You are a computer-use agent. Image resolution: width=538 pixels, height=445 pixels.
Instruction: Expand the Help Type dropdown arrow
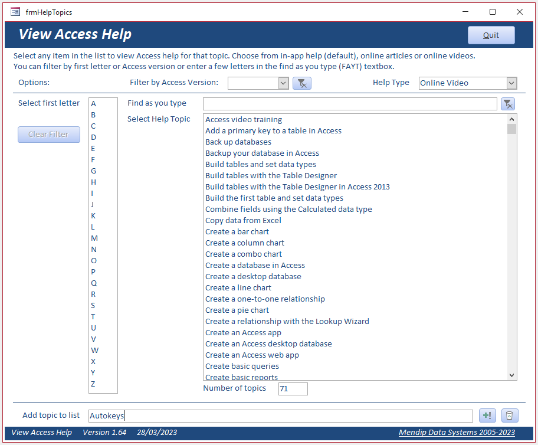(511, 83)
